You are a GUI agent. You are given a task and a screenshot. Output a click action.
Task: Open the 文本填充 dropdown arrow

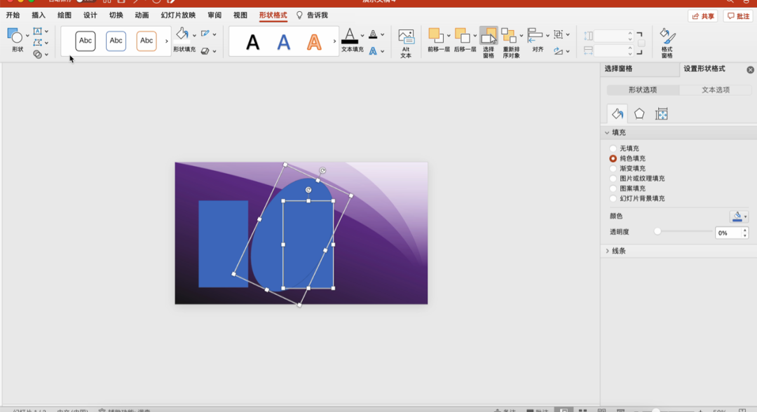click(x=362, y=35)
